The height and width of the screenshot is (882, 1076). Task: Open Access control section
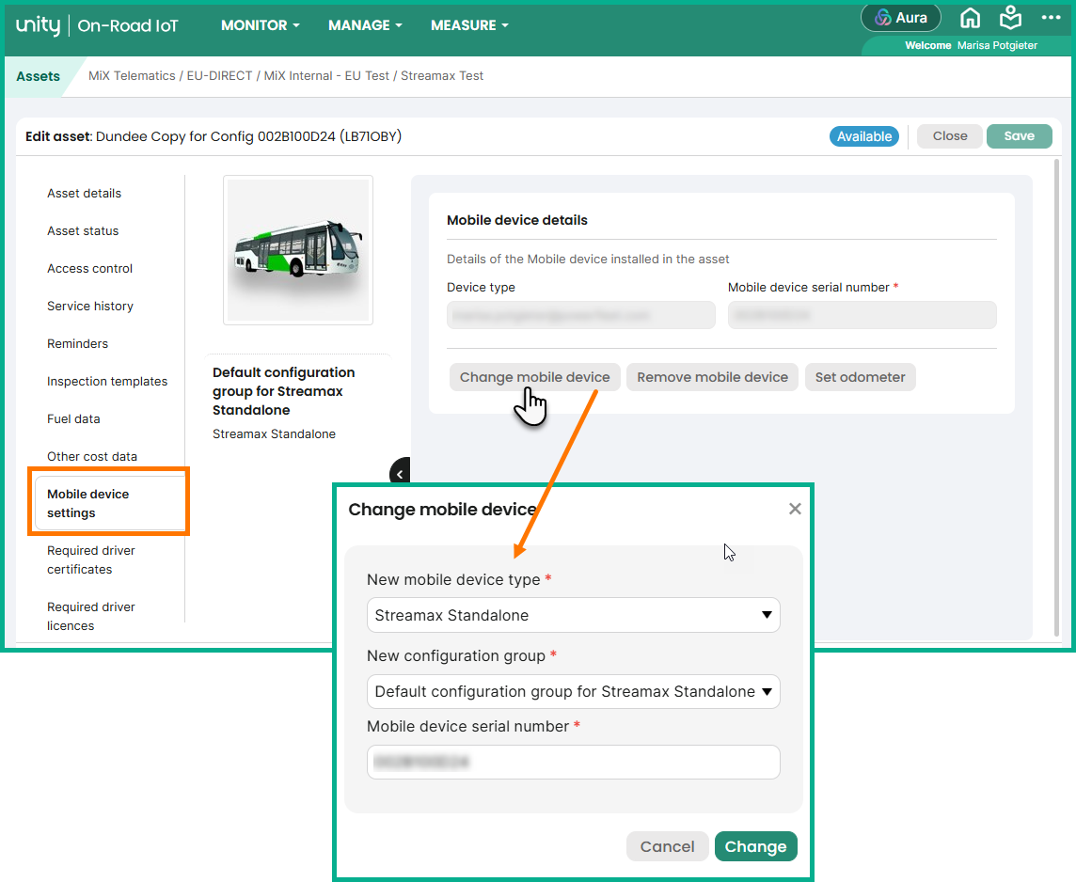point(90,269)
